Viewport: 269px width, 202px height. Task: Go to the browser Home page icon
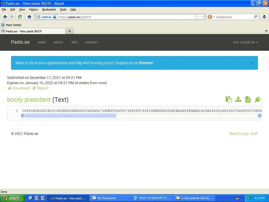click(x=29, y=17)
